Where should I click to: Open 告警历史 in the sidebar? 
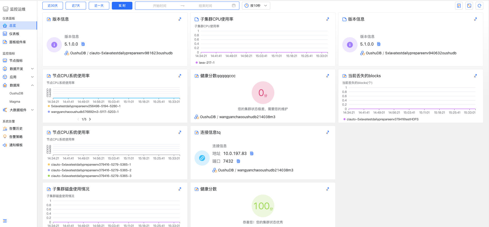tap(16, 128)
